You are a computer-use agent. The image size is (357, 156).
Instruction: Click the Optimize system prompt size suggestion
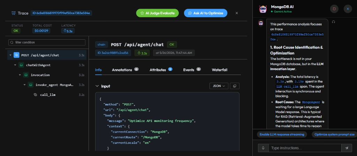(x=334, y=134)
